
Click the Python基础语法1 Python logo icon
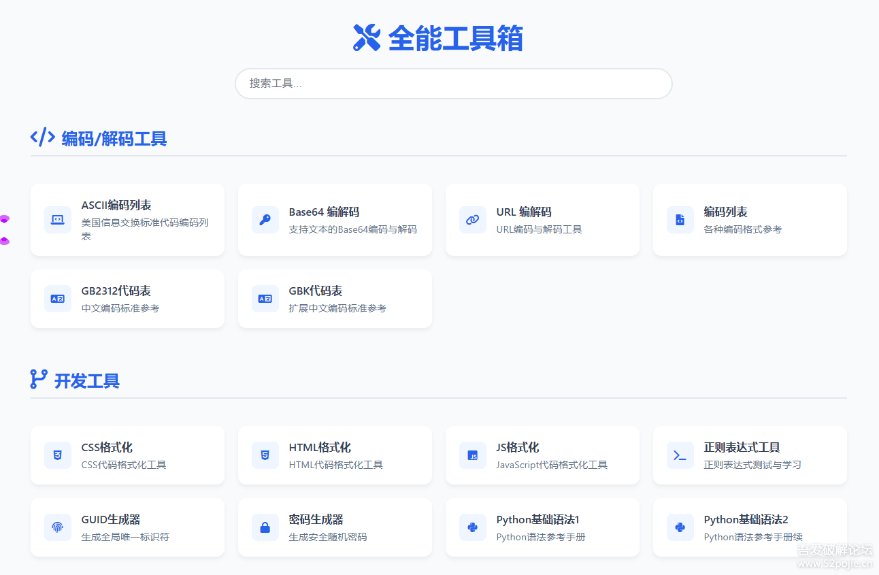pyautogui.click(x=473, y=527)
